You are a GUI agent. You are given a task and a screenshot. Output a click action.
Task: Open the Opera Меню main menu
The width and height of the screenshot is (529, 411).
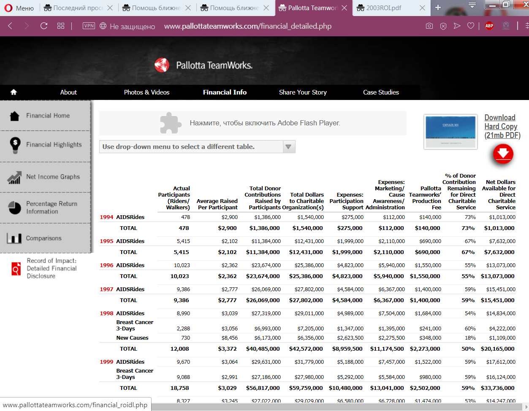click(x=19, y=8)
